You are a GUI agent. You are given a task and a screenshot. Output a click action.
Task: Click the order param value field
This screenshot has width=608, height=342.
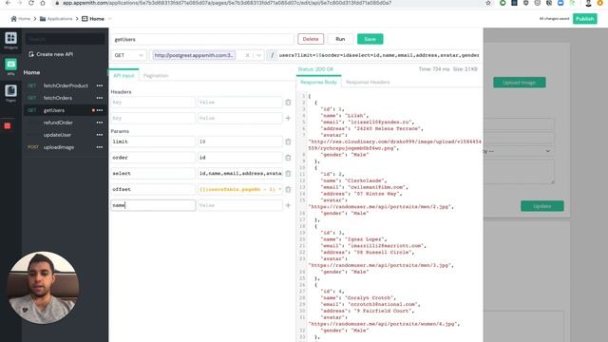[240, 158]
